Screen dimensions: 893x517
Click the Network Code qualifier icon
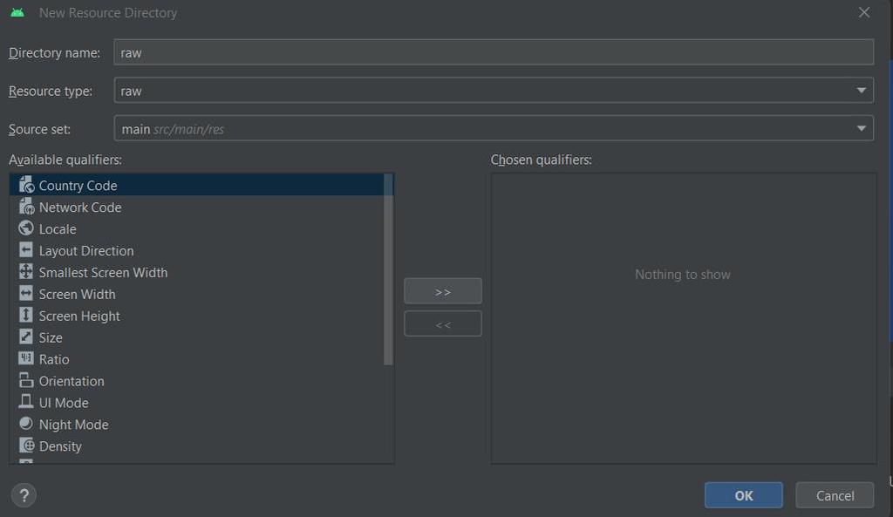(26, 207)
